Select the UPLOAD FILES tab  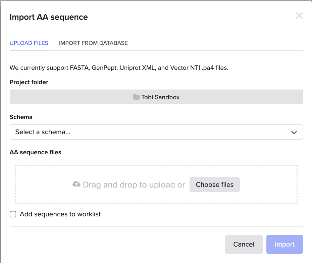coord(29,43)
